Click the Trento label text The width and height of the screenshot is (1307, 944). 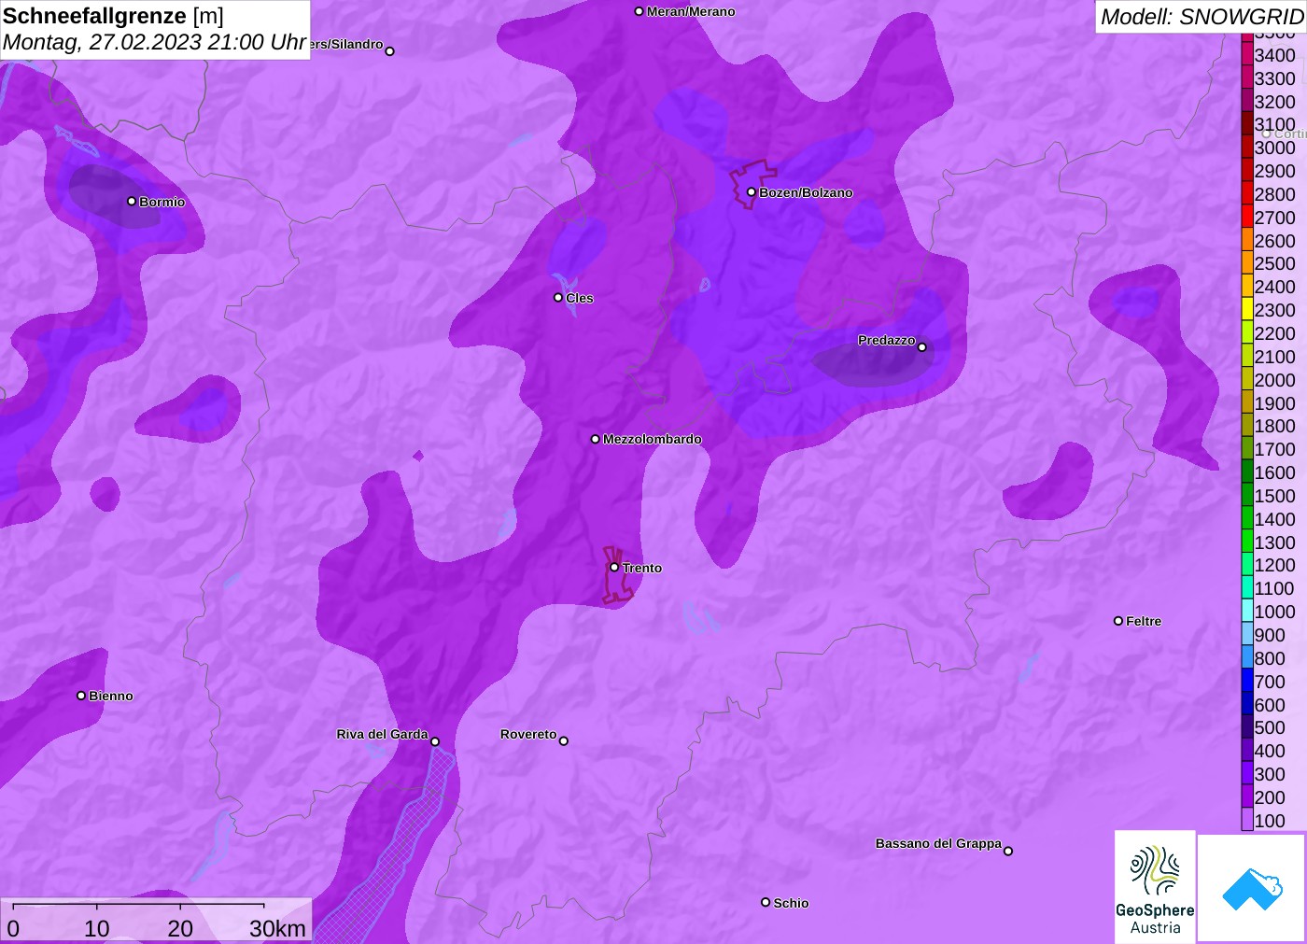tap(642, 568)
